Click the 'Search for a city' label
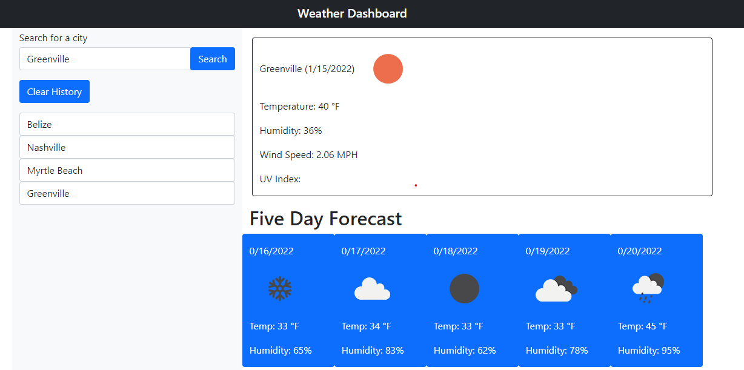The image size is (744, 370). pos(53,38)
